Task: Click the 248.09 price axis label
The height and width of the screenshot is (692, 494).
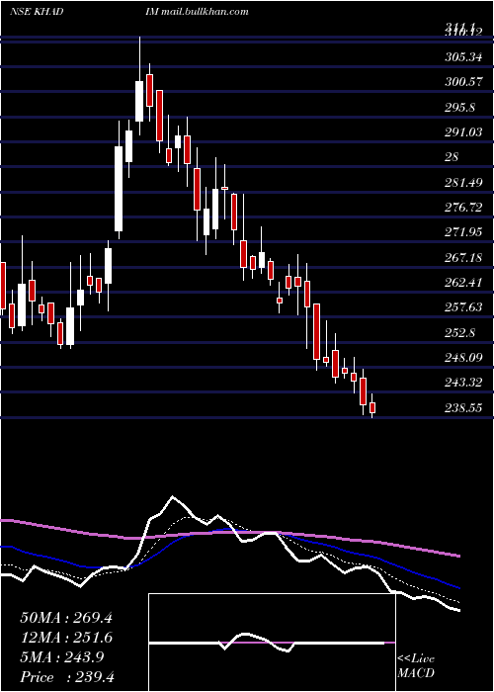Action: 463,358
